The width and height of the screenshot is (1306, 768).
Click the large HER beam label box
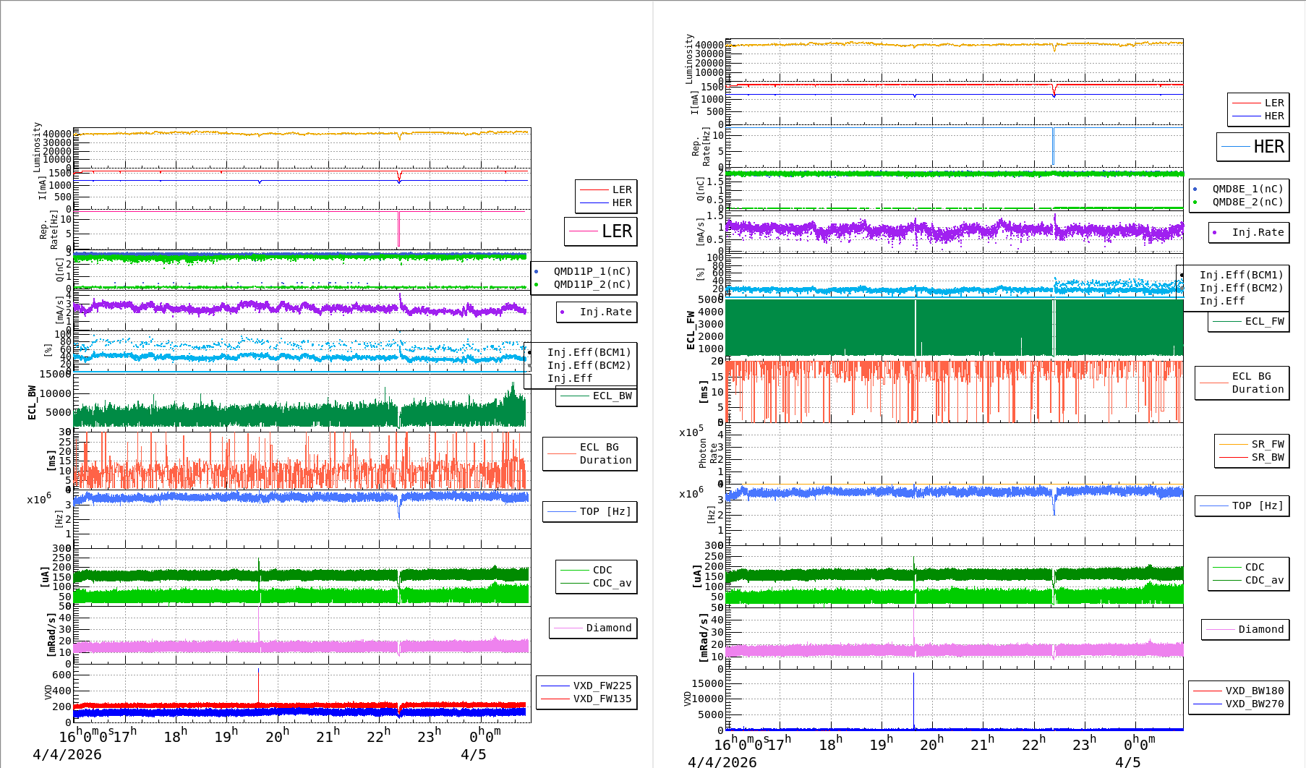click(x=1252, y=147)
